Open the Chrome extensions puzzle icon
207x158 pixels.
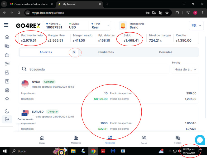coord(177,13)
